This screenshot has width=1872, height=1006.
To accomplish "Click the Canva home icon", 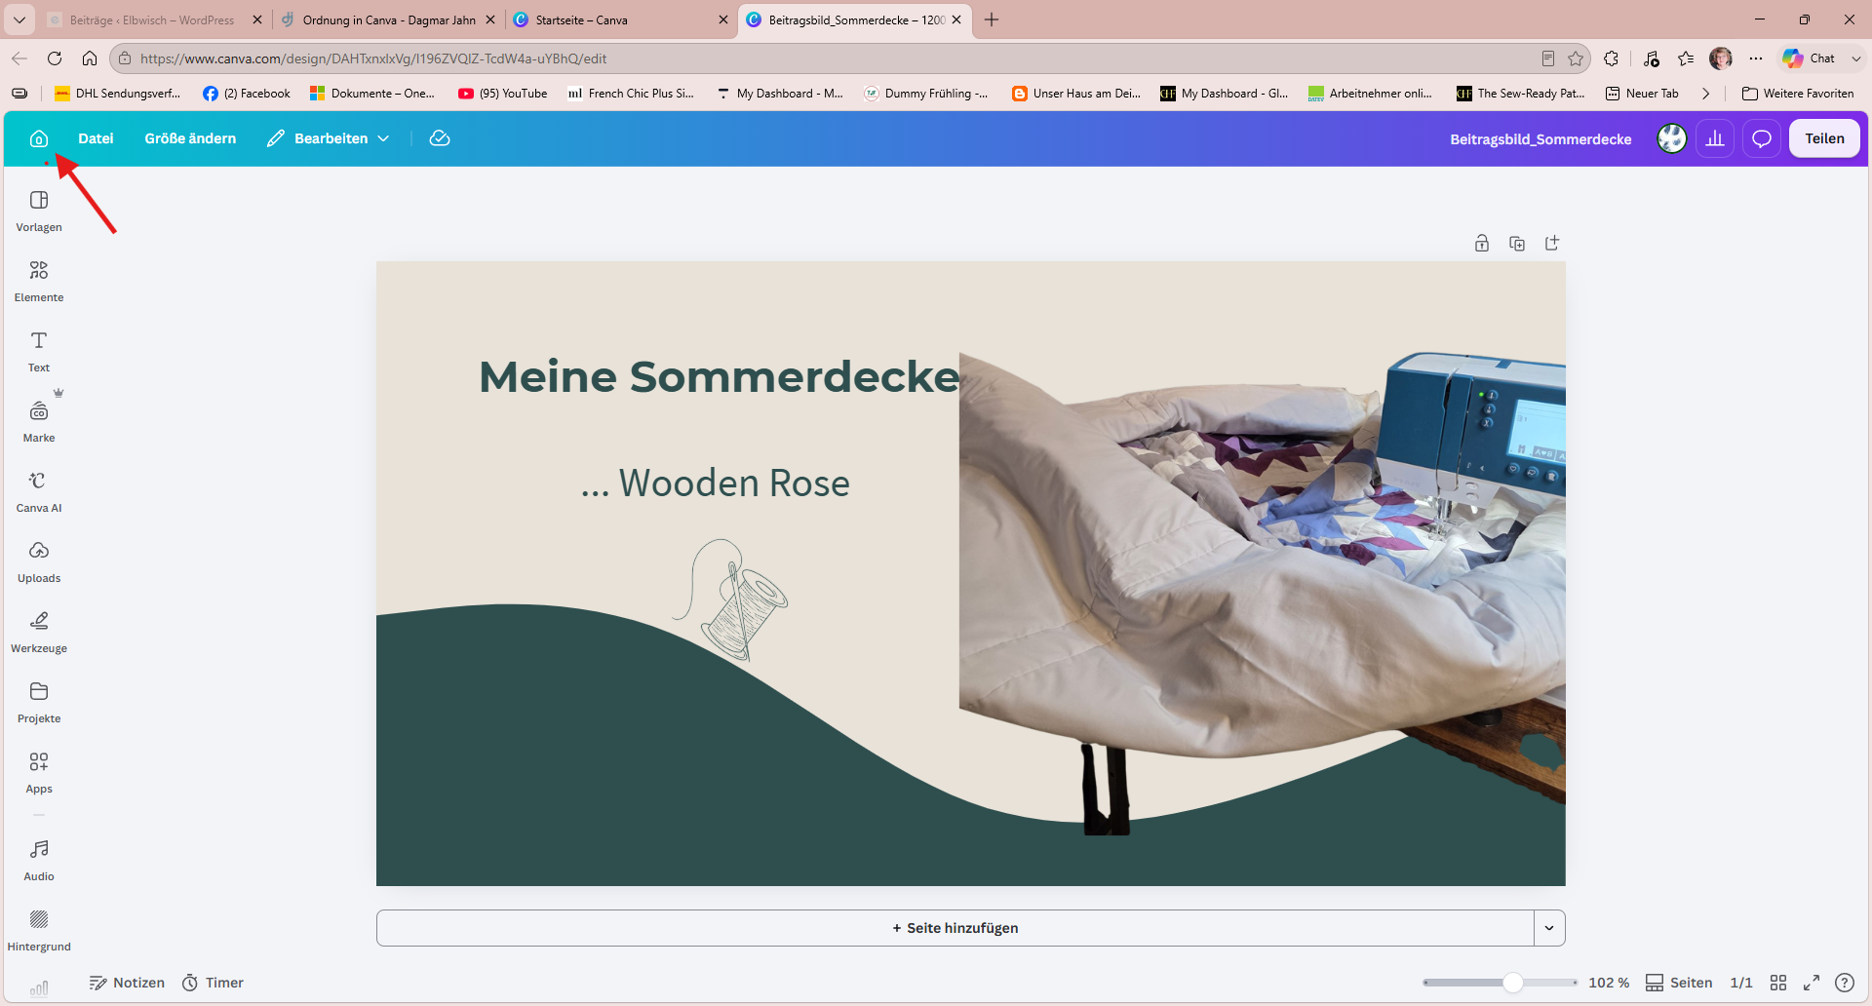I will (x=39, y=138).
